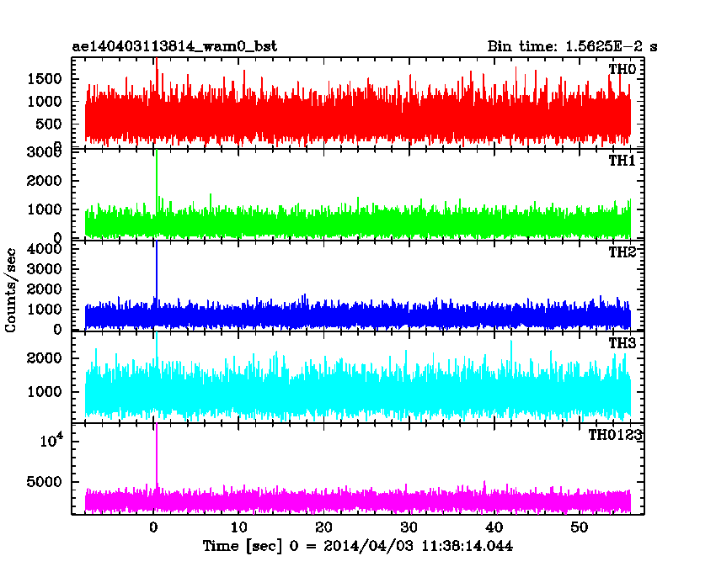Click the green burst spike in the TH1 panel
The width and height of the screenshot is (716, 572).
click(157, 180)
